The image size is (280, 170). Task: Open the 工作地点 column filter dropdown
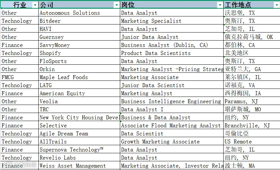click(277, 5)
